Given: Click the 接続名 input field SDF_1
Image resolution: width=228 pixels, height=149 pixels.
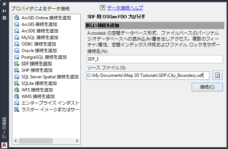Looking at the screenshot, I should [x=155, y=59].
